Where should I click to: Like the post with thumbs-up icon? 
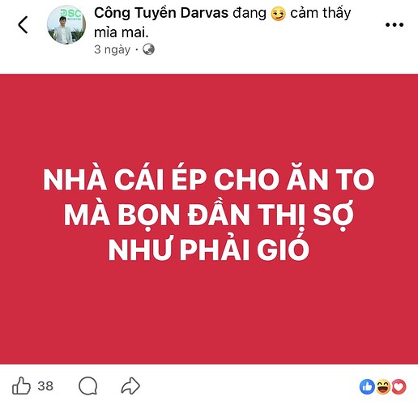tap(21, 386)
